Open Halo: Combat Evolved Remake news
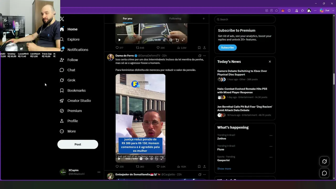Image resolution: width=336 pixels, height=189 pixels. pos(245,93)
